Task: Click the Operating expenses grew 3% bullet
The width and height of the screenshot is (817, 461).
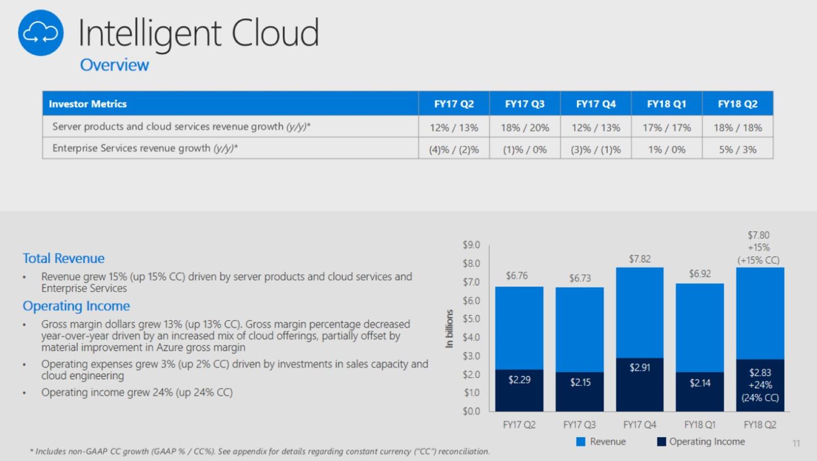Action: (x=235, y=369)
